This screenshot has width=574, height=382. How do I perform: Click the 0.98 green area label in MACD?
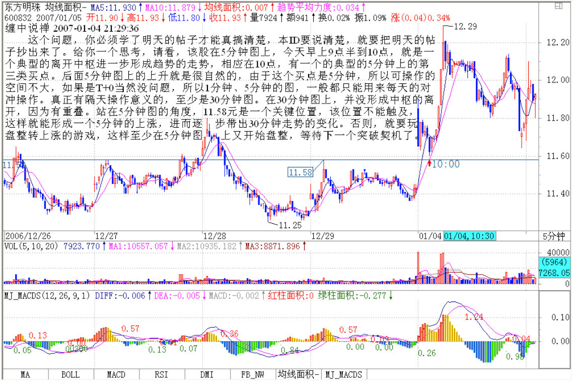coord(515,356)
